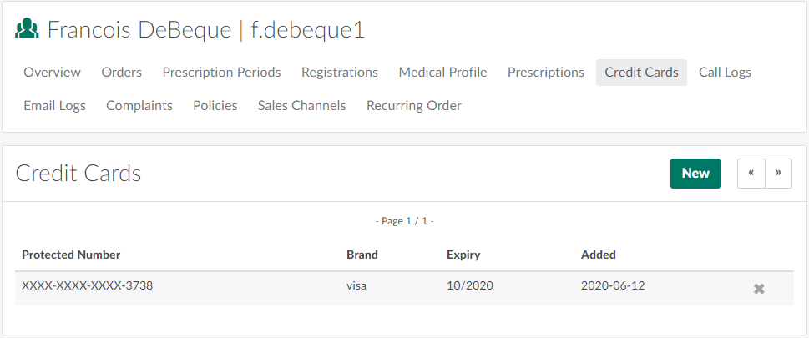Screen dimensions: 809x338
Task: Add a New credit card
Action: pos(695,173)
